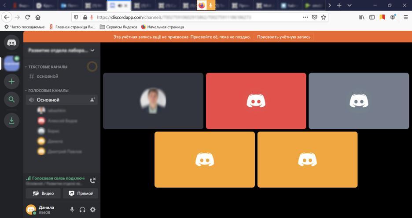Open the page actions three-dot menu
The height and width of the screenshot is (218, 412).
pos(305,17)
